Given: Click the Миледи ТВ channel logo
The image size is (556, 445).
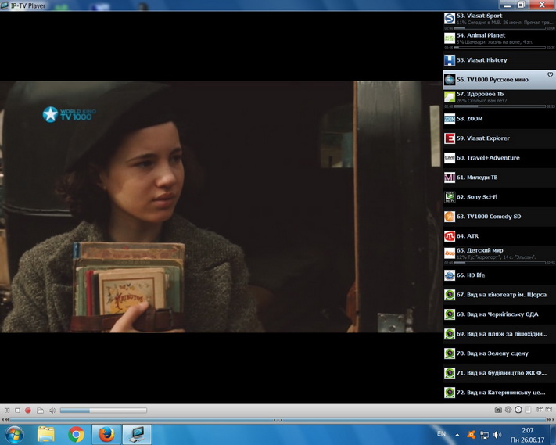Looking at the screenshot, I should pos(450,178).
